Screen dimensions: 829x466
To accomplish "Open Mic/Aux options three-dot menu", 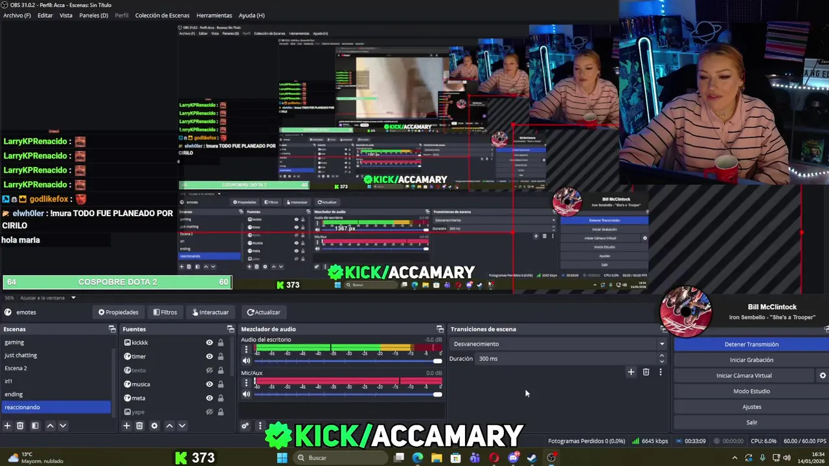I will (246, 383).
